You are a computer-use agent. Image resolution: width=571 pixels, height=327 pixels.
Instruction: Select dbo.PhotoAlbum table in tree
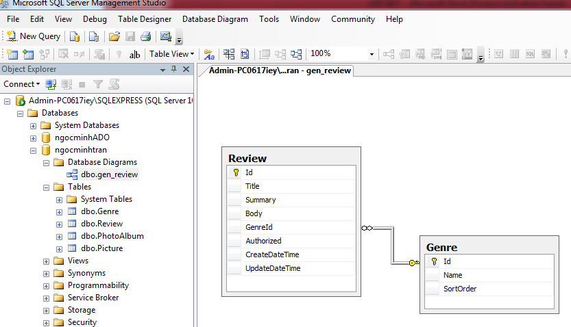(112, 236)
